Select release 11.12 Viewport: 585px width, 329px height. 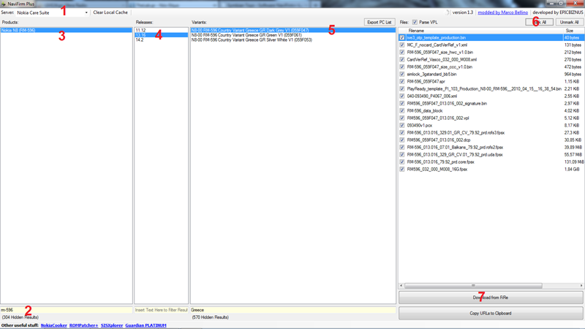click(161, 30)
